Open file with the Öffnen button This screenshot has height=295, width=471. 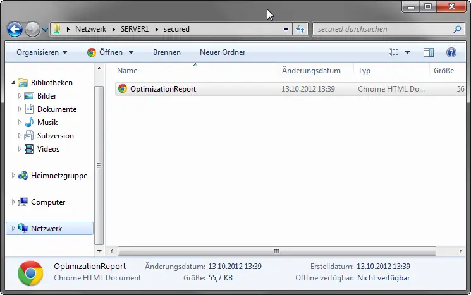point(111,52)
